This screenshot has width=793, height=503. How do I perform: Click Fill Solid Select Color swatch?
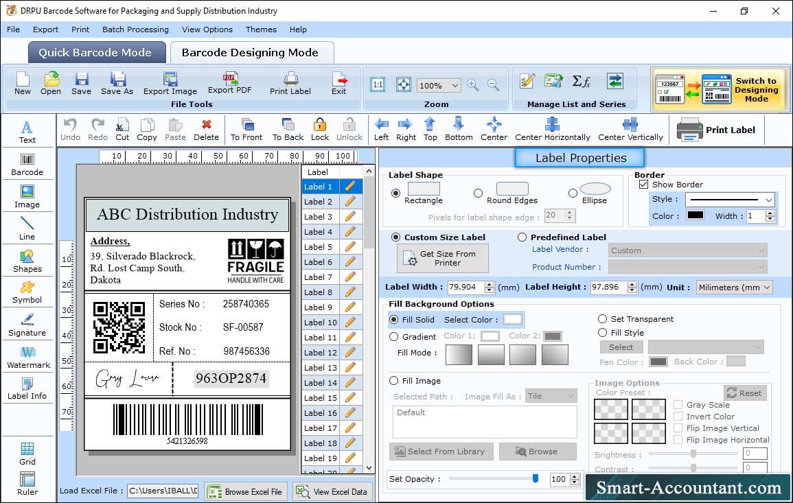click(512, 319)
